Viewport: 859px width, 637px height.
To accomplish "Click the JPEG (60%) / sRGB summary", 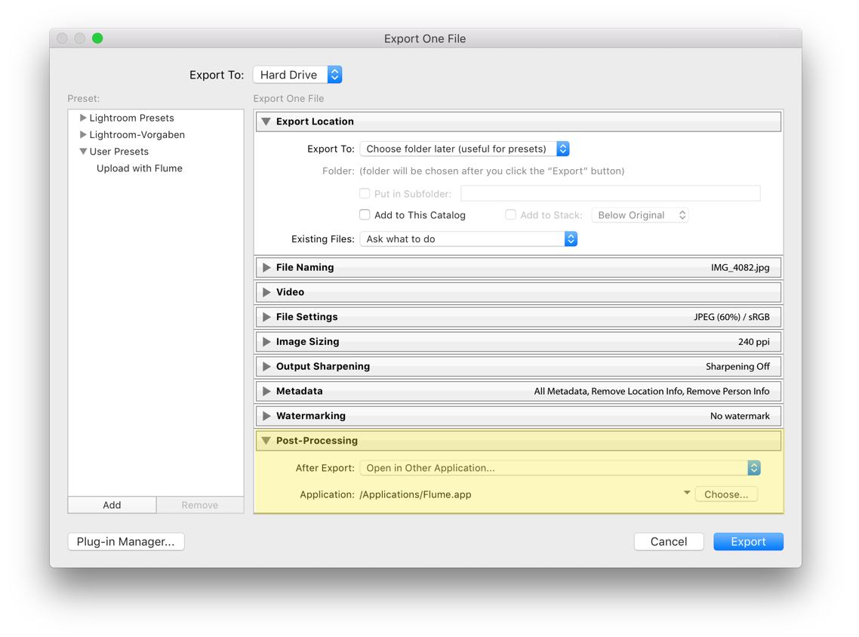I will click(731, 316).
